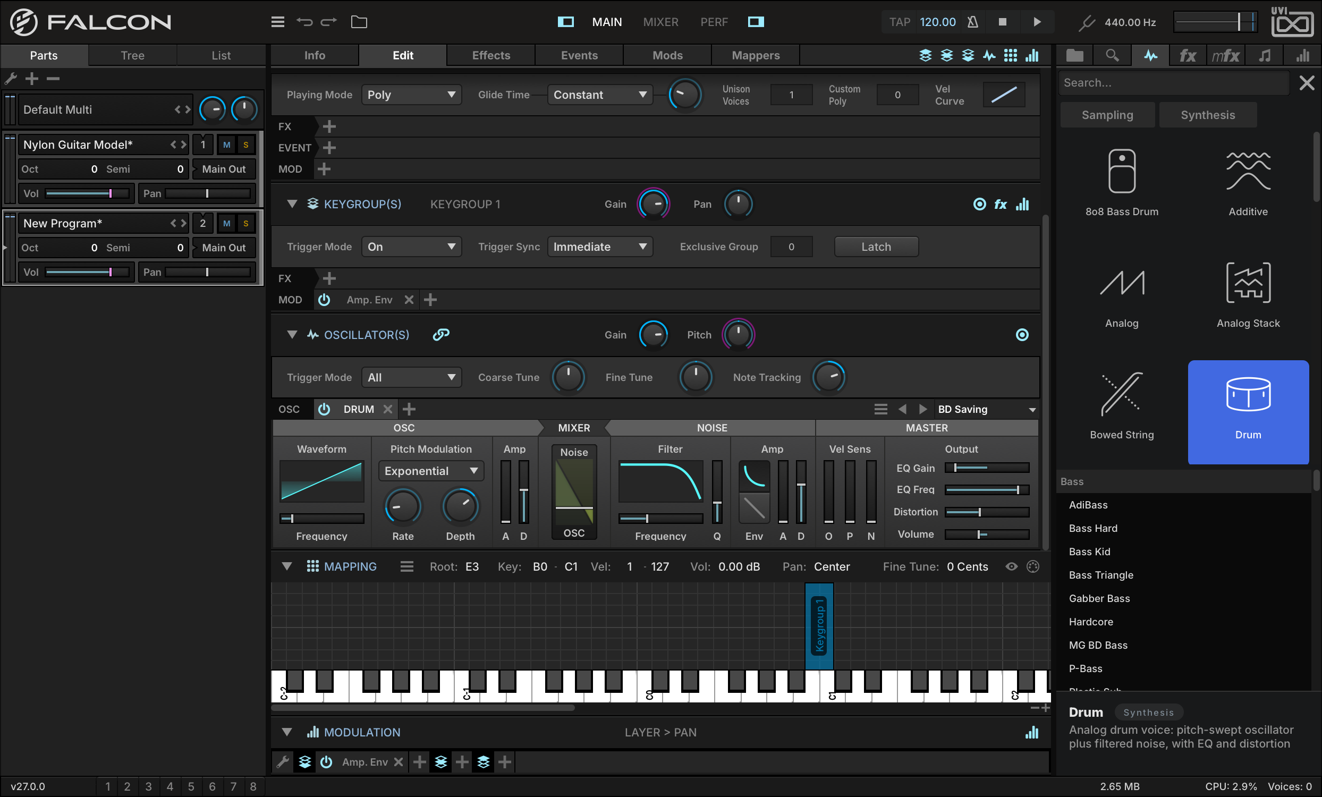Click the Sampling category button
Image resolution: width=1322 pixels, height=797 pixels.
1107,115
